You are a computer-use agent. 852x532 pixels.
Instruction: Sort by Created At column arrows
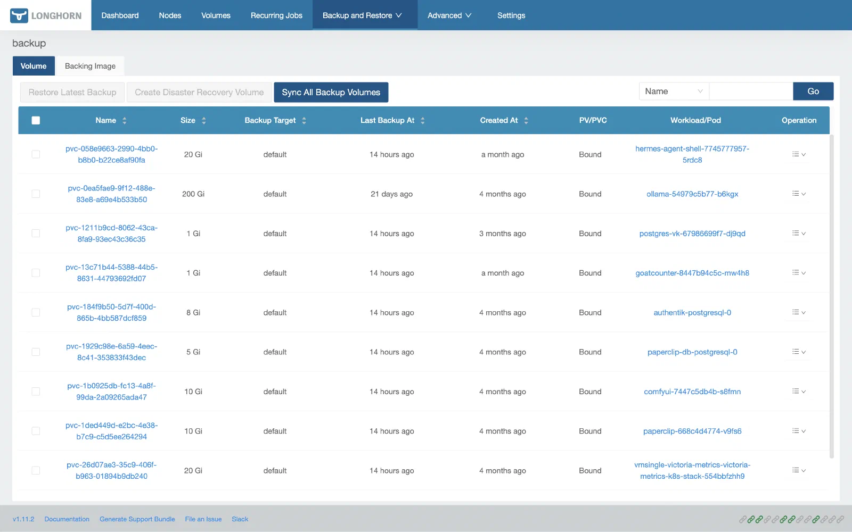tap(526, 121)
